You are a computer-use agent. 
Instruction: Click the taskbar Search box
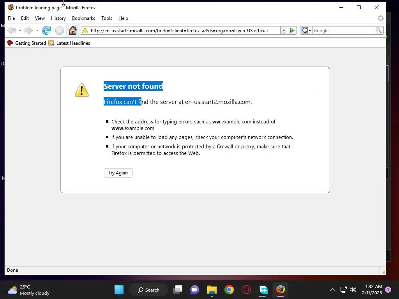[148, 290]
